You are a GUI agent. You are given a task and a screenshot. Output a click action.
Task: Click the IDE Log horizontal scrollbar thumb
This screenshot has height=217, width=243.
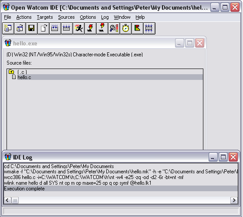pos(15,200)
